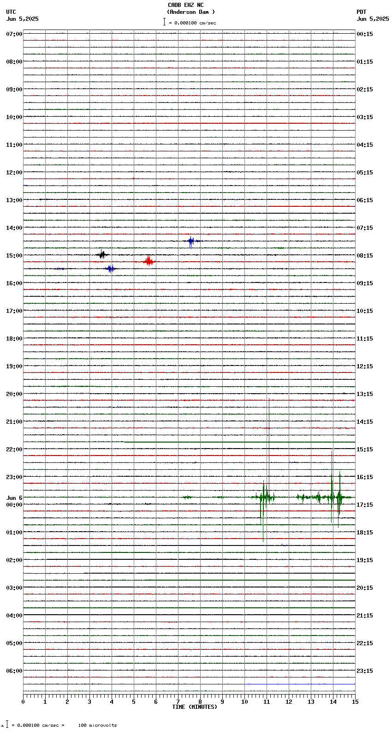Click the '02:00' UTC time label
Image resolution: width=392 pixels, height=731 pixels.
pos(14,560)
